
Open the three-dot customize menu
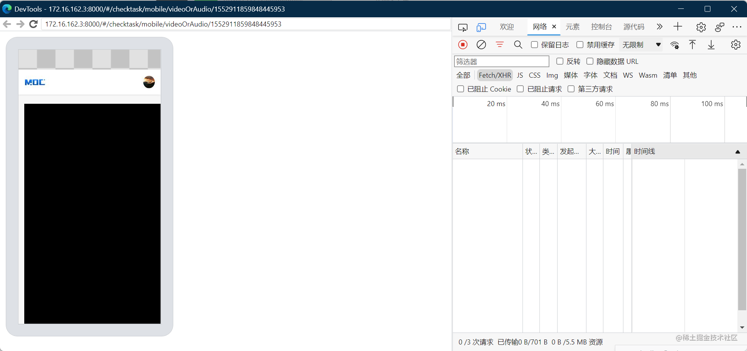pos(737,27)
